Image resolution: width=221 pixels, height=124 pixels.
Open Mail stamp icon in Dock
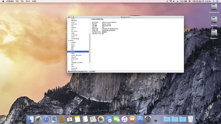tap(54, 119)
